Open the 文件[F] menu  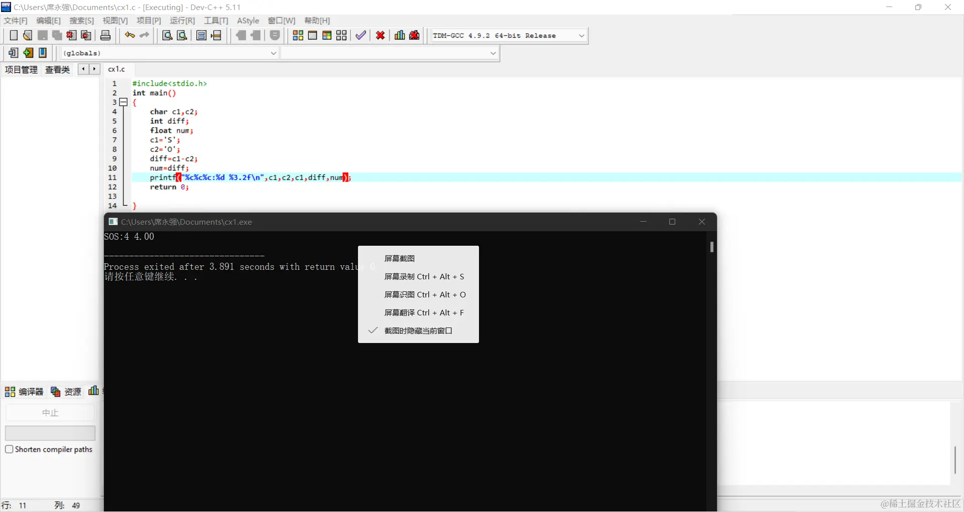click(x=16, y=21)
